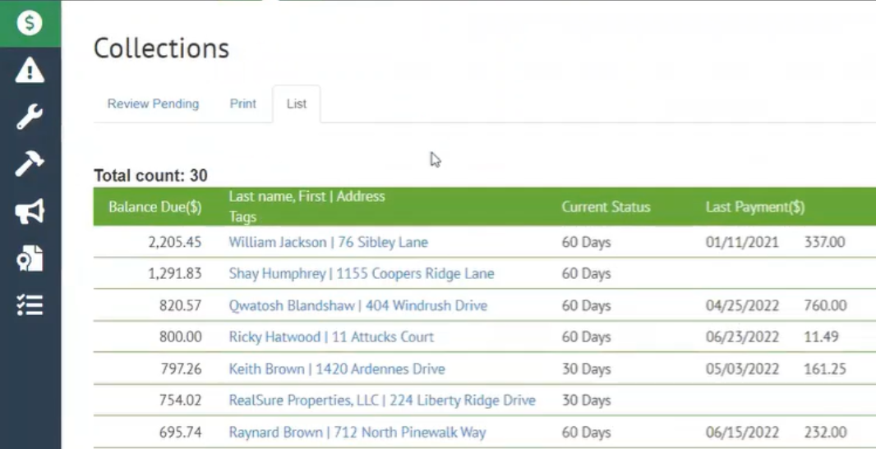Open the checklist tasks icon
Viewport: 876px width, 449px height.
pyautogui.click(x=30, y=305)
